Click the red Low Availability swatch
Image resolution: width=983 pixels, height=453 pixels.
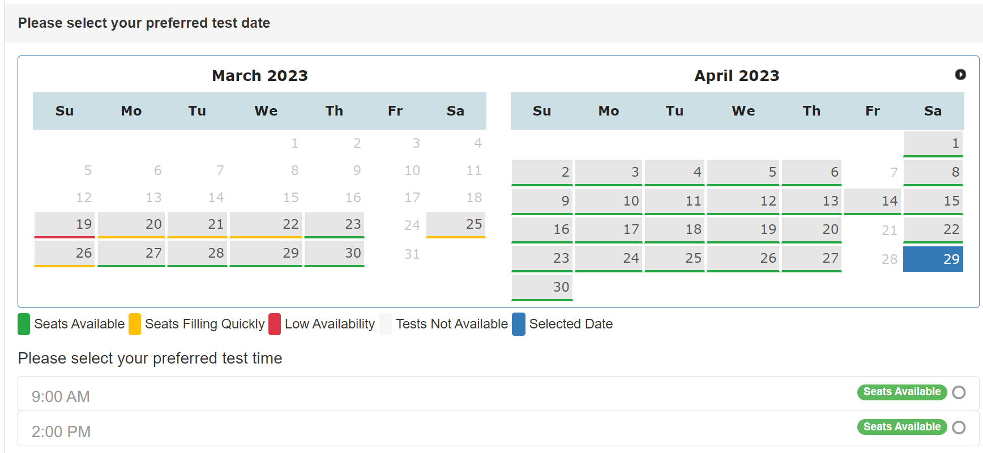pos(275,324)
